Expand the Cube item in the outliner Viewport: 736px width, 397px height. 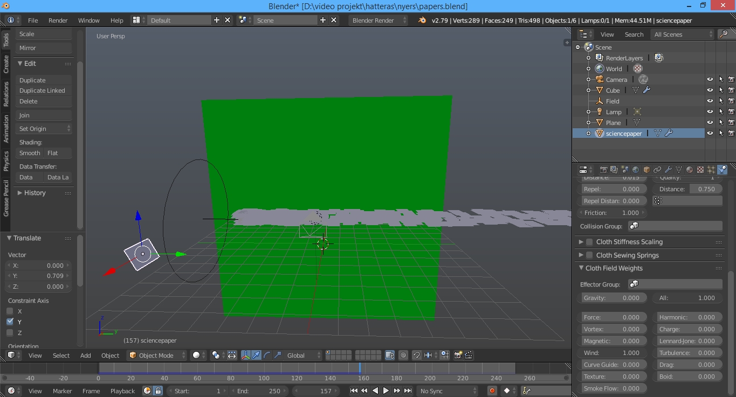588,90
